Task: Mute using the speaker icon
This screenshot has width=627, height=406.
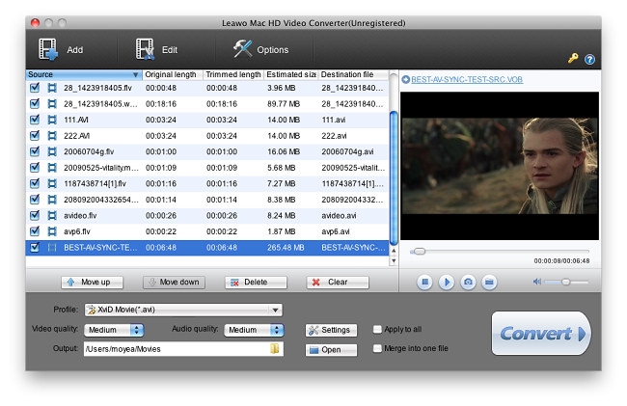Action: 536,282
